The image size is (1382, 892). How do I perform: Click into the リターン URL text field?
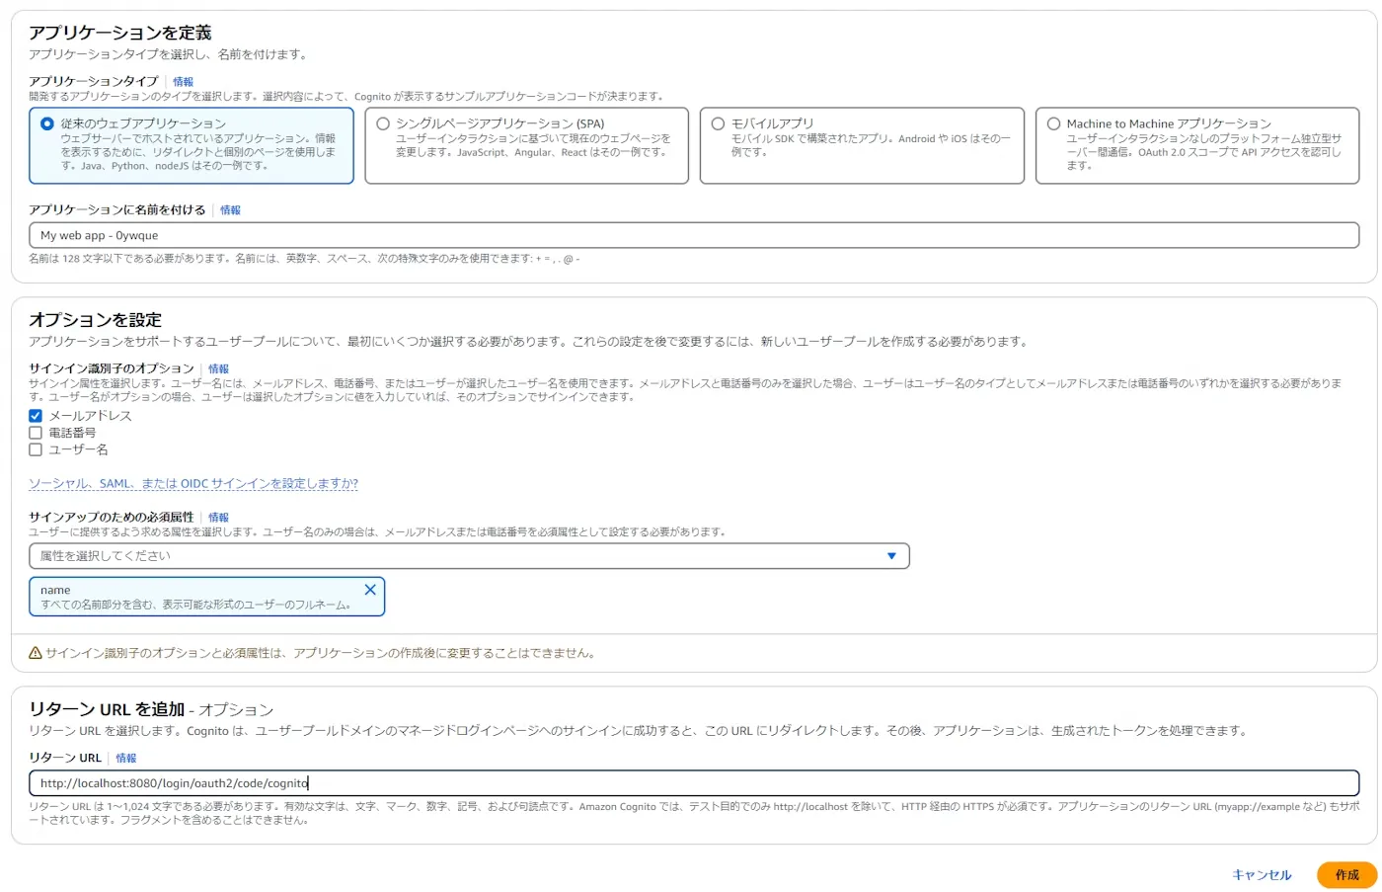[693, 783]
